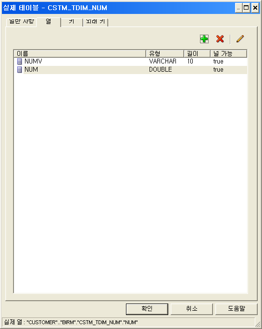Click the red X delete column icon
This screenshot has height=329, width=262.
[x=220, y=39]
